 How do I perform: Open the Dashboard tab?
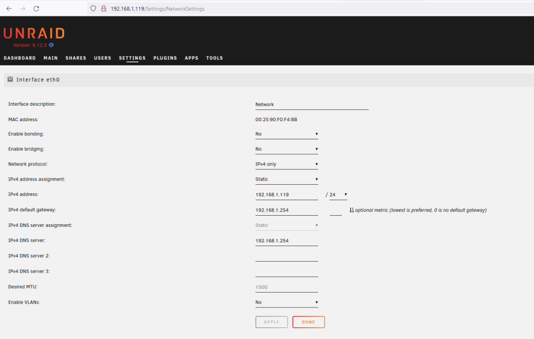(20, 58)
